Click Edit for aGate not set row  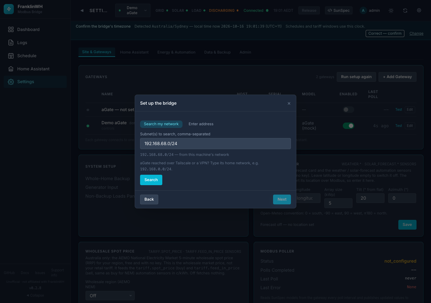click(410, 110)
